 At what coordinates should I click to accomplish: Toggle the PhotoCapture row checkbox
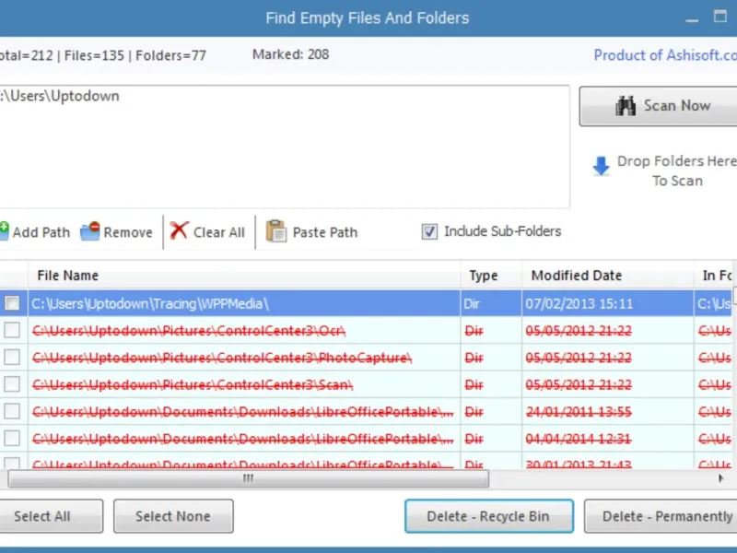[13, 357]
